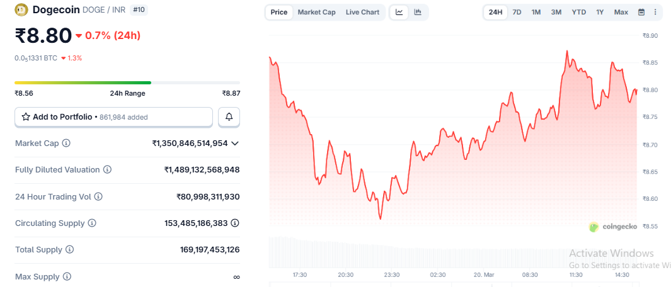The image size is (671, 287).
Task: Open Market Cap info tooltip icon
Action: tap(66, 143)
